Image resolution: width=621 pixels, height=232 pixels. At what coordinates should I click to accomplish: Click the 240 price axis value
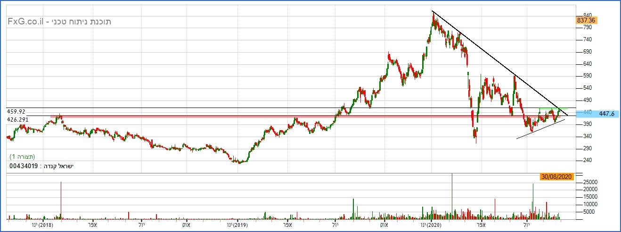(587, 161)
